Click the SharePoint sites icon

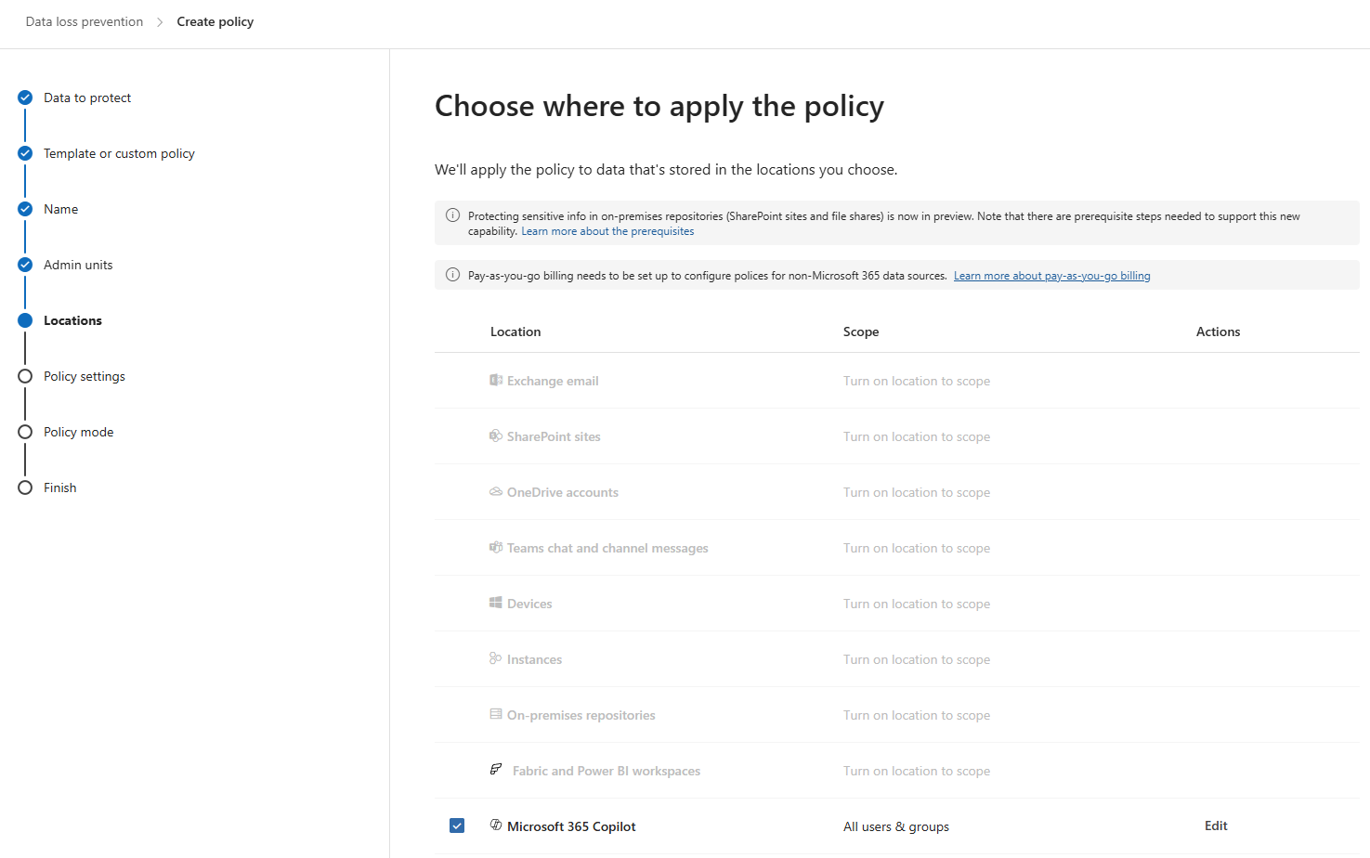pyautogui.click(x=496, y=435)
